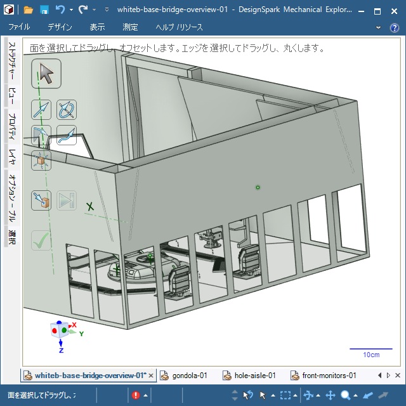Open the プロパティ side panel tab
406x406 pixels.
pos(12,126)
